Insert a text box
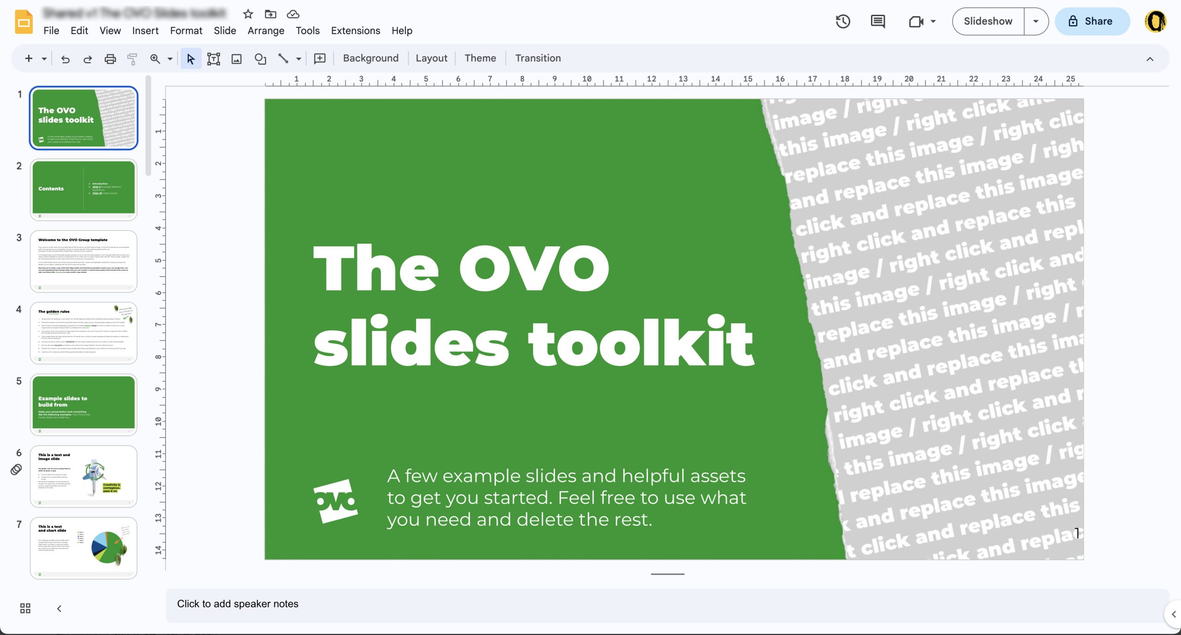The image size is (1181, 635). (x=214, y=59)
